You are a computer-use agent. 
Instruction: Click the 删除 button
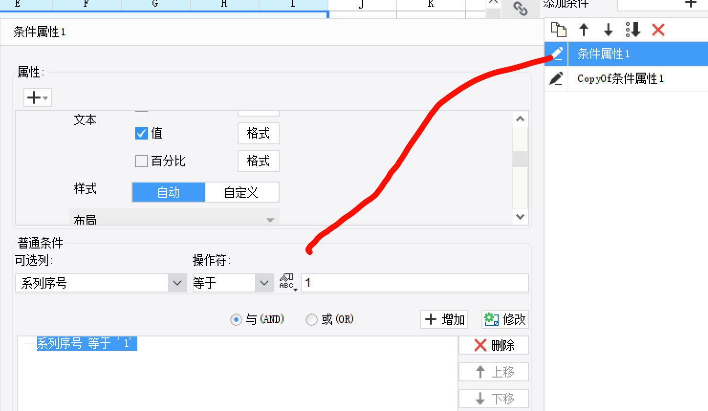click(494, 345)
